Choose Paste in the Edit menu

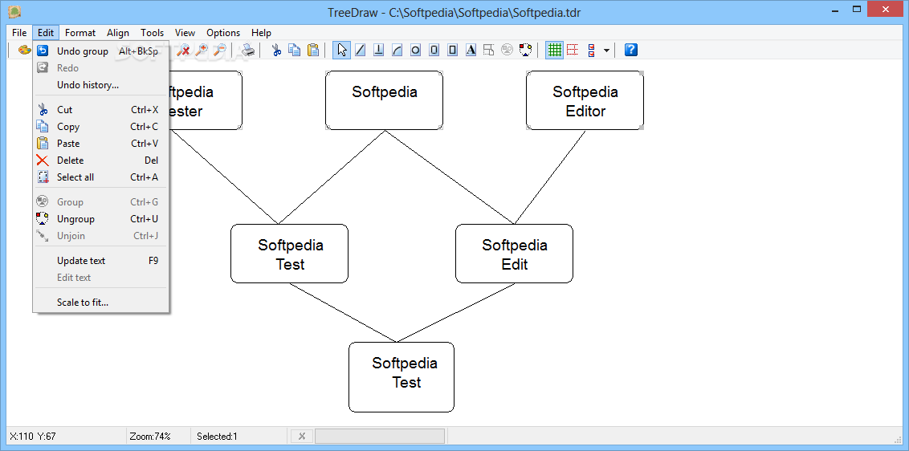(100, 143)
